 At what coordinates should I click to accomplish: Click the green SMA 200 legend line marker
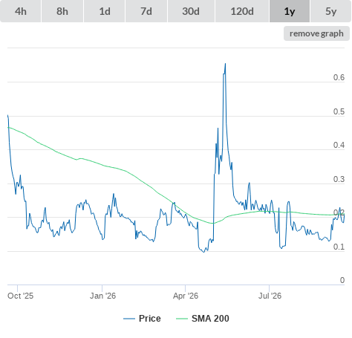[x=182, y=319]
